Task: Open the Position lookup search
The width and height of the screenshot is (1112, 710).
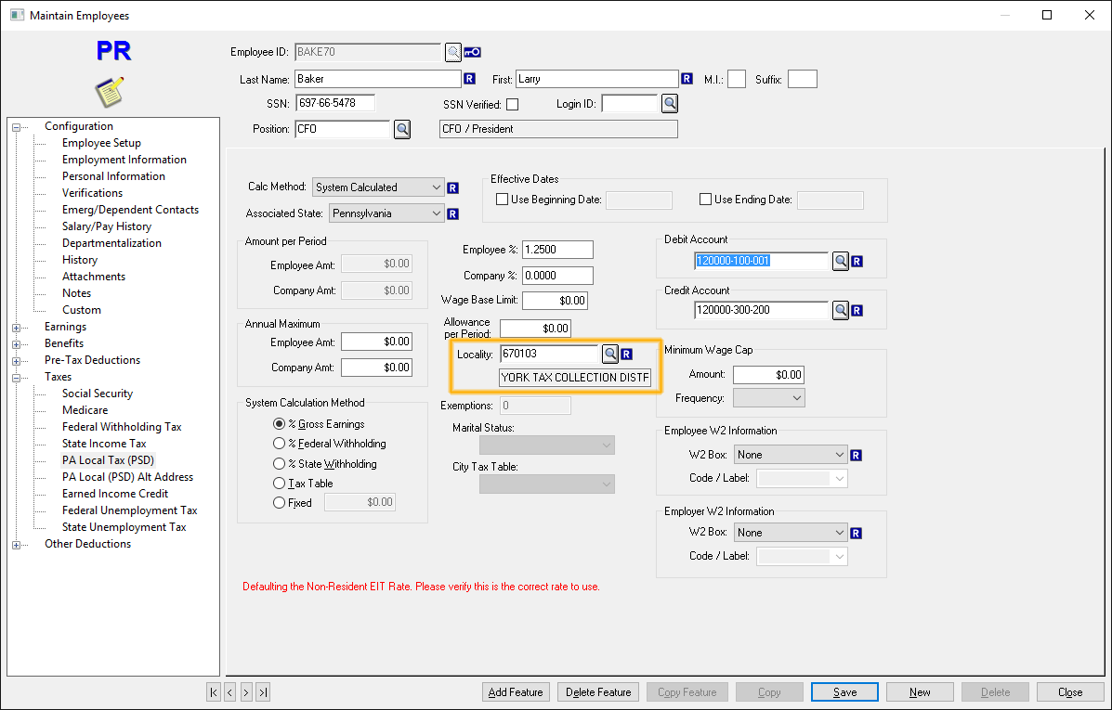Action: click(401, 128)
